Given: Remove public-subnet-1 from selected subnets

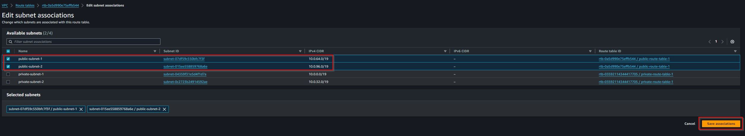Looking at the screenshot, I should tap(81, 109).
